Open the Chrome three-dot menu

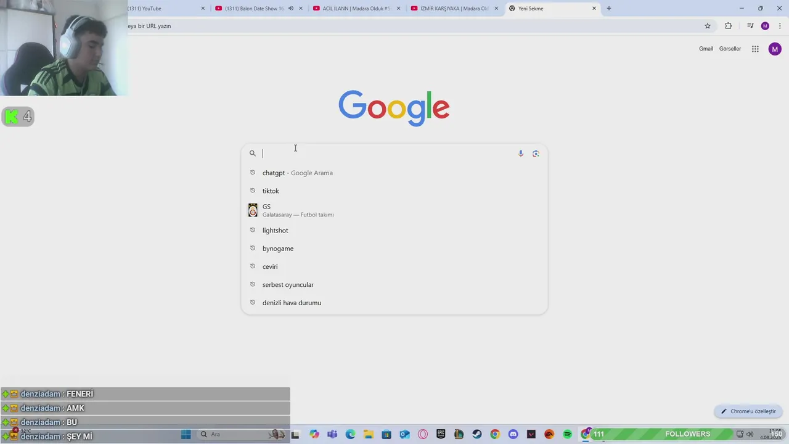[x=780, y=26]
